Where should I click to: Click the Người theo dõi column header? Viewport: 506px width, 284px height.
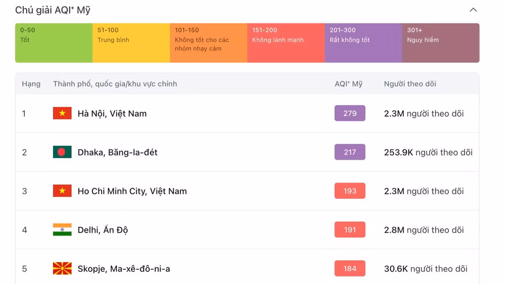410,84
